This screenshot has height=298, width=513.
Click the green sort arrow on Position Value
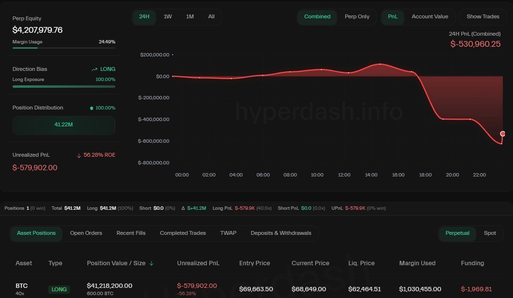pyautogui.click(x=151, y=263)
